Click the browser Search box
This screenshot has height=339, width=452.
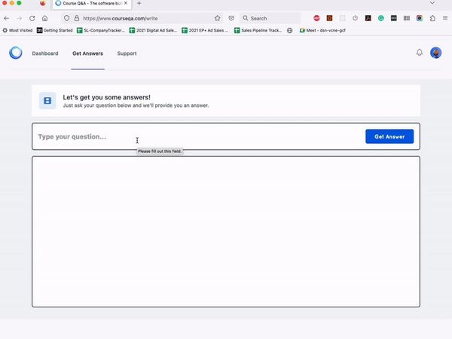coord(270,18)
